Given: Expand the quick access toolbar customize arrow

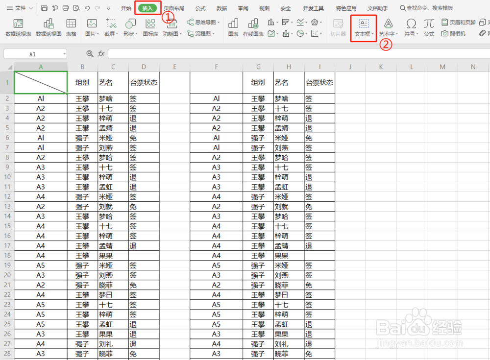Looking at the screenshot, I should coord(108,8).
